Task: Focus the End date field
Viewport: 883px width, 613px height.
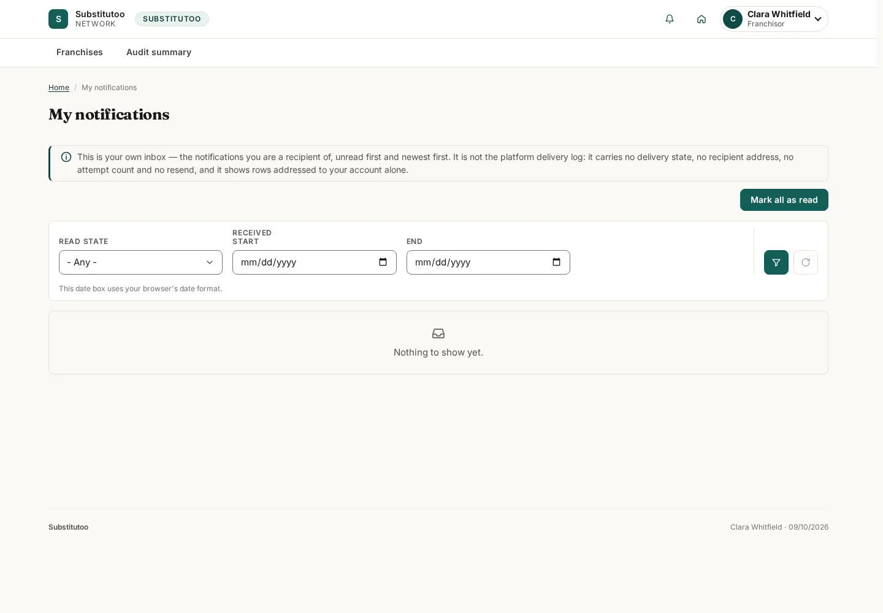Action: [x=488, y=262]
